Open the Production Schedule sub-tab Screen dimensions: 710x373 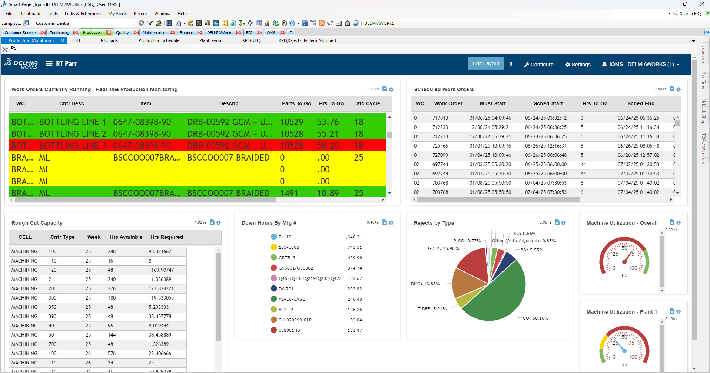tap(159, 40)
